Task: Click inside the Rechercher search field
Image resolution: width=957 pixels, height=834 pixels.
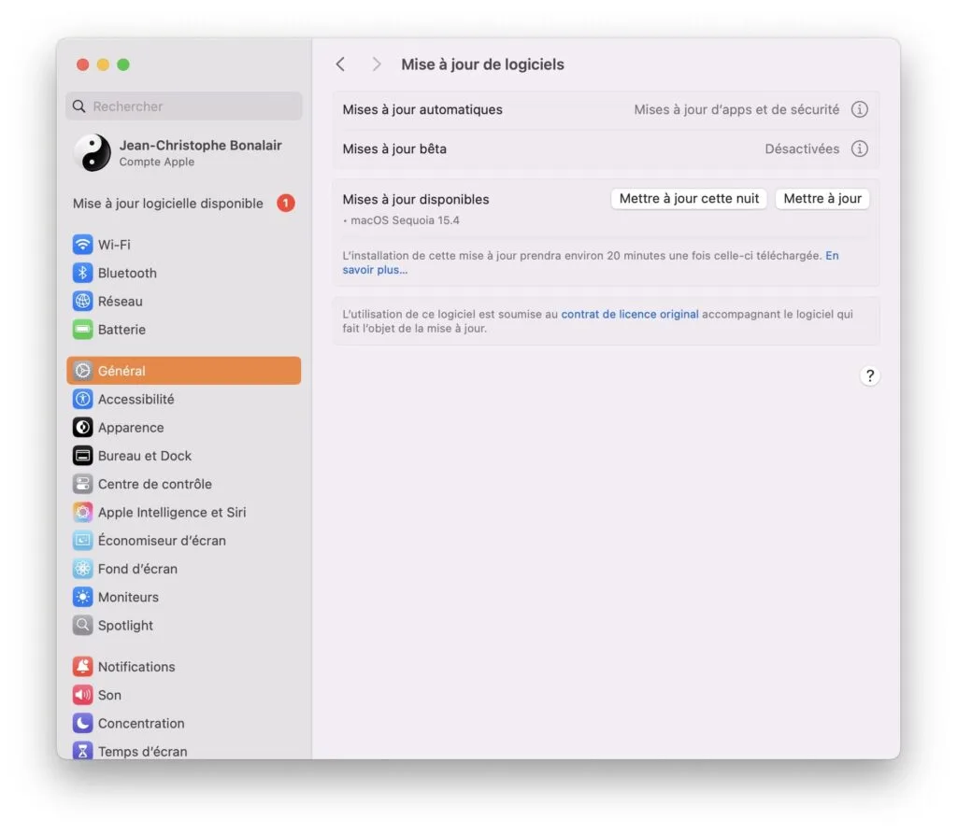Action: coord(183,106)
